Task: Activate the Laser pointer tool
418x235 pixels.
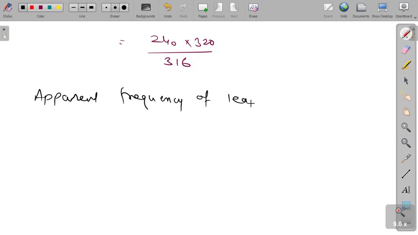Action: click(405, 158)
